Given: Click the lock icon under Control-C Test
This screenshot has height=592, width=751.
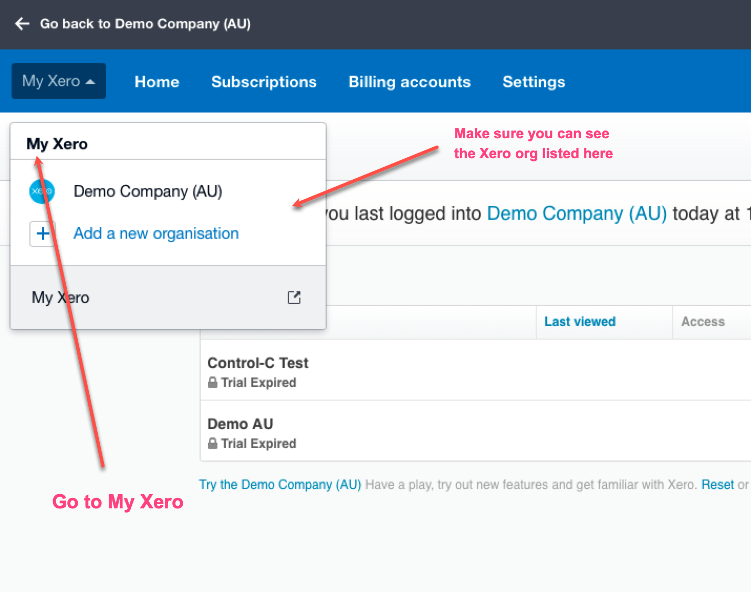Looking at the screenshot, I should tap(213, 382).
